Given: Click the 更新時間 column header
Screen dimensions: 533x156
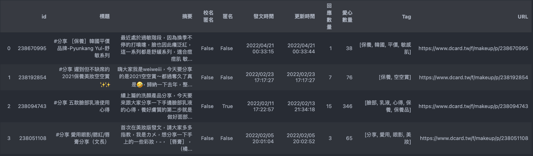Looking at the screenshot, I should (305, 16).
